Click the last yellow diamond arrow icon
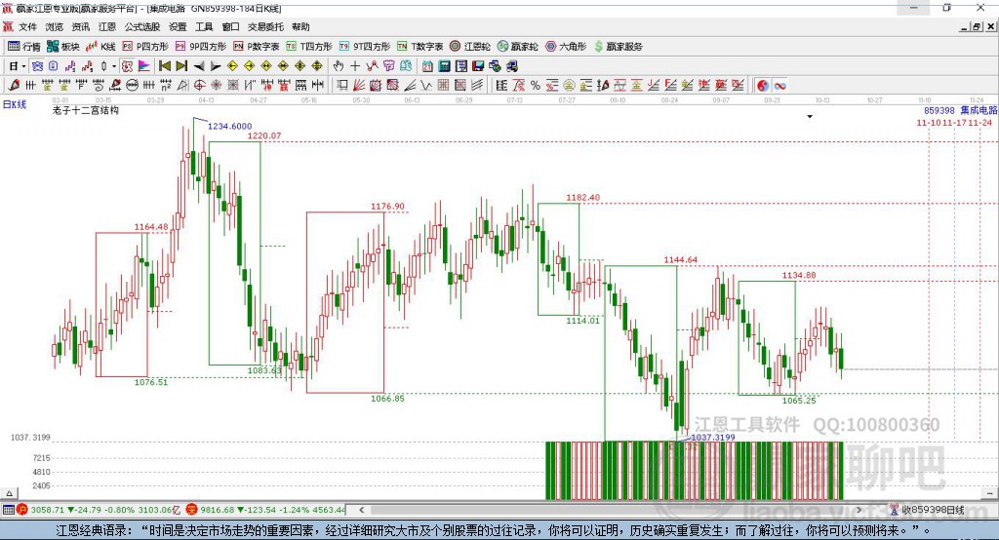This screenshot has height=540, width=999. point(317,66)
